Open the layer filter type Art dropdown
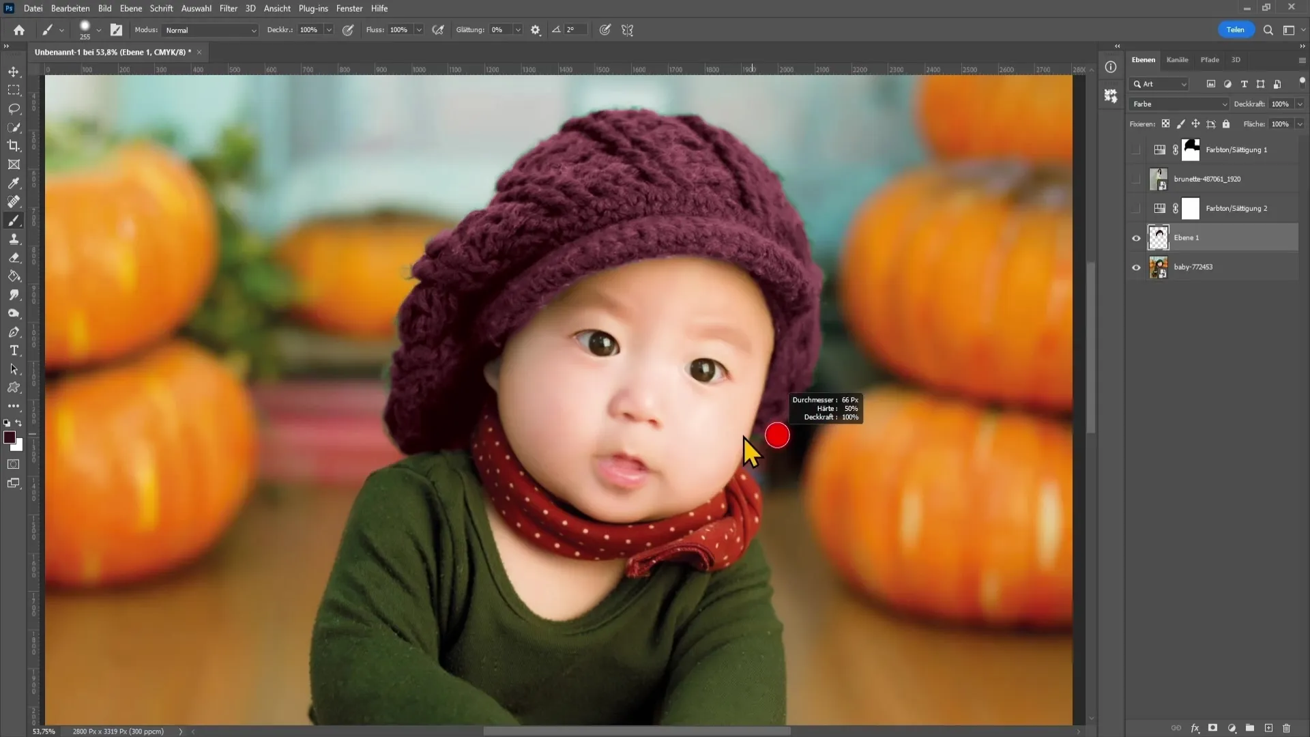This screenshot has height=737, width=1310. [x=1159, y=84]
